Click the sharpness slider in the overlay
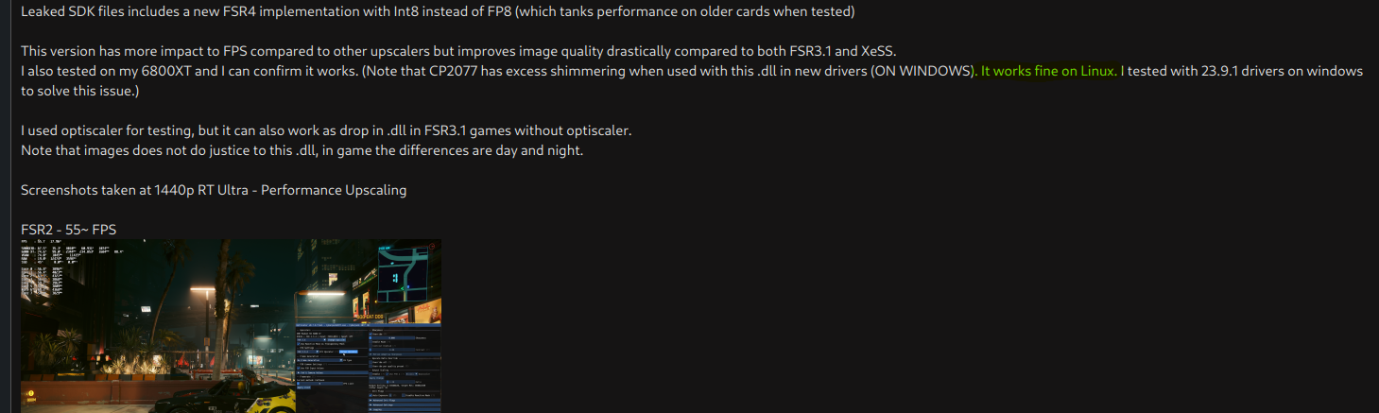Screen dimensions: 1379x413 coord(393,337)
